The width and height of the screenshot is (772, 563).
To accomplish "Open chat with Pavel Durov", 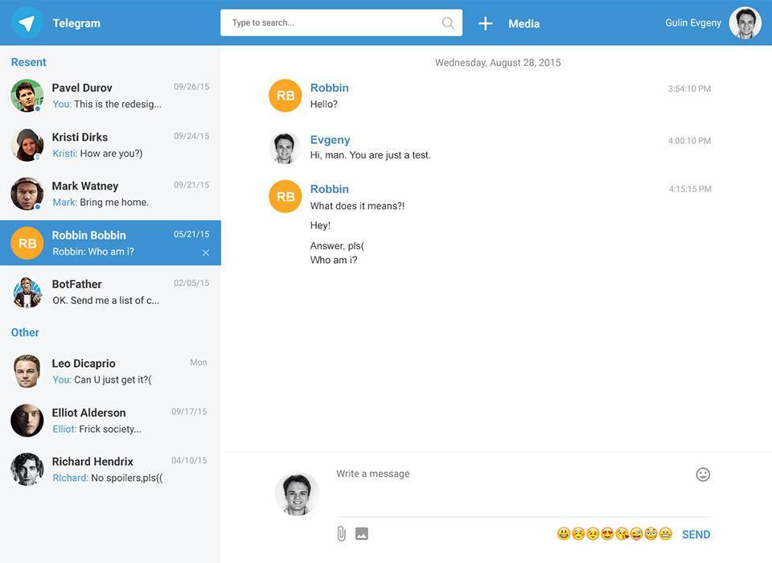I will click(x=110, y=96).
